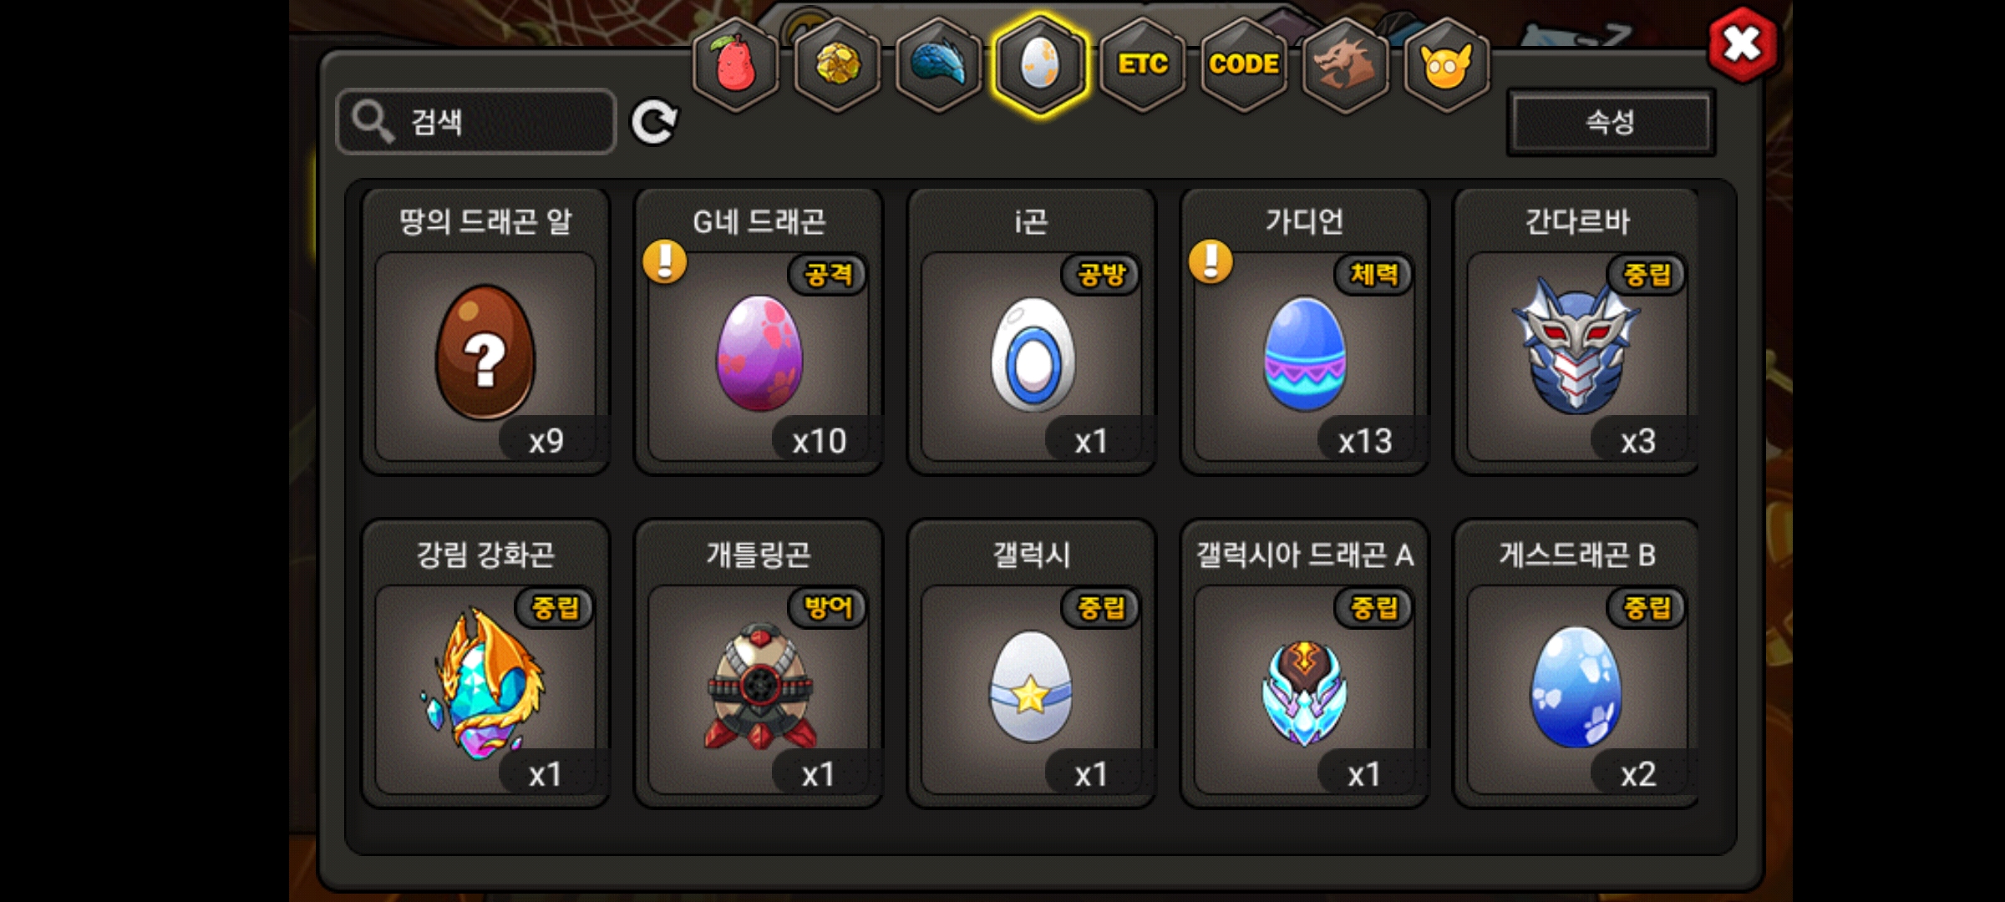Choose the 개틀링곤 gatling egg
2005x902 pixels.
point(759,664)
